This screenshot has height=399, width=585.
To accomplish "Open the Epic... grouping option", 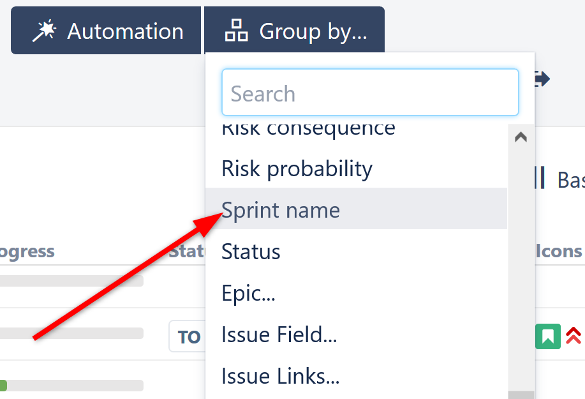I will [x=249, y=293].
